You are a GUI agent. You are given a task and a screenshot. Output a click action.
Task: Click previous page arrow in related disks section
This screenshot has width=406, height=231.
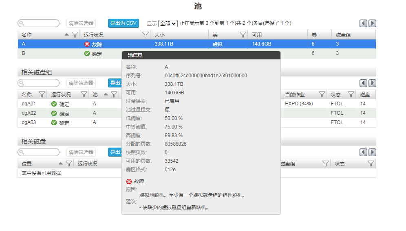coord(363,152)
